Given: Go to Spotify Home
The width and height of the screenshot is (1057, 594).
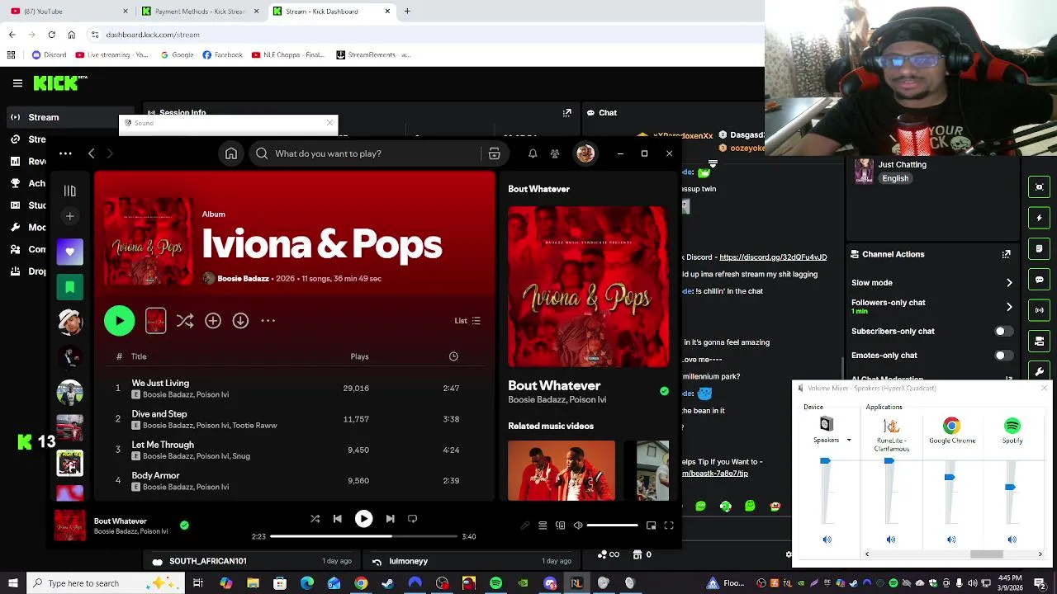Looking at the screenshot, I should tap(231, 153).
